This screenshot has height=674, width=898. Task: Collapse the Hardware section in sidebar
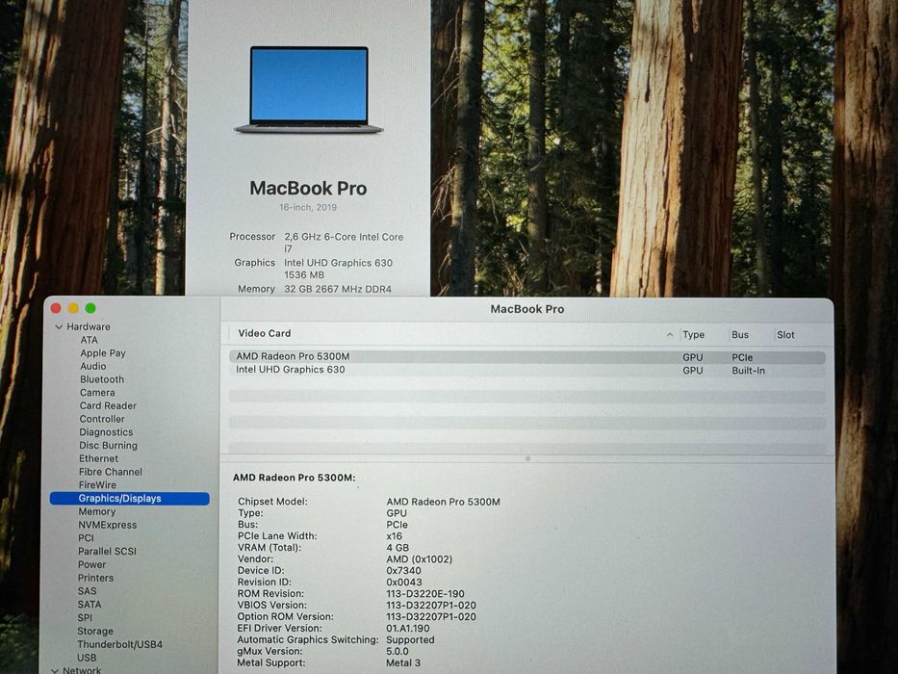59,326
